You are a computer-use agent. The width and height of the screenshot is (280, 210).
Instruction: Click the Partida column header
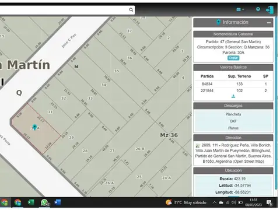coord(207,76)
